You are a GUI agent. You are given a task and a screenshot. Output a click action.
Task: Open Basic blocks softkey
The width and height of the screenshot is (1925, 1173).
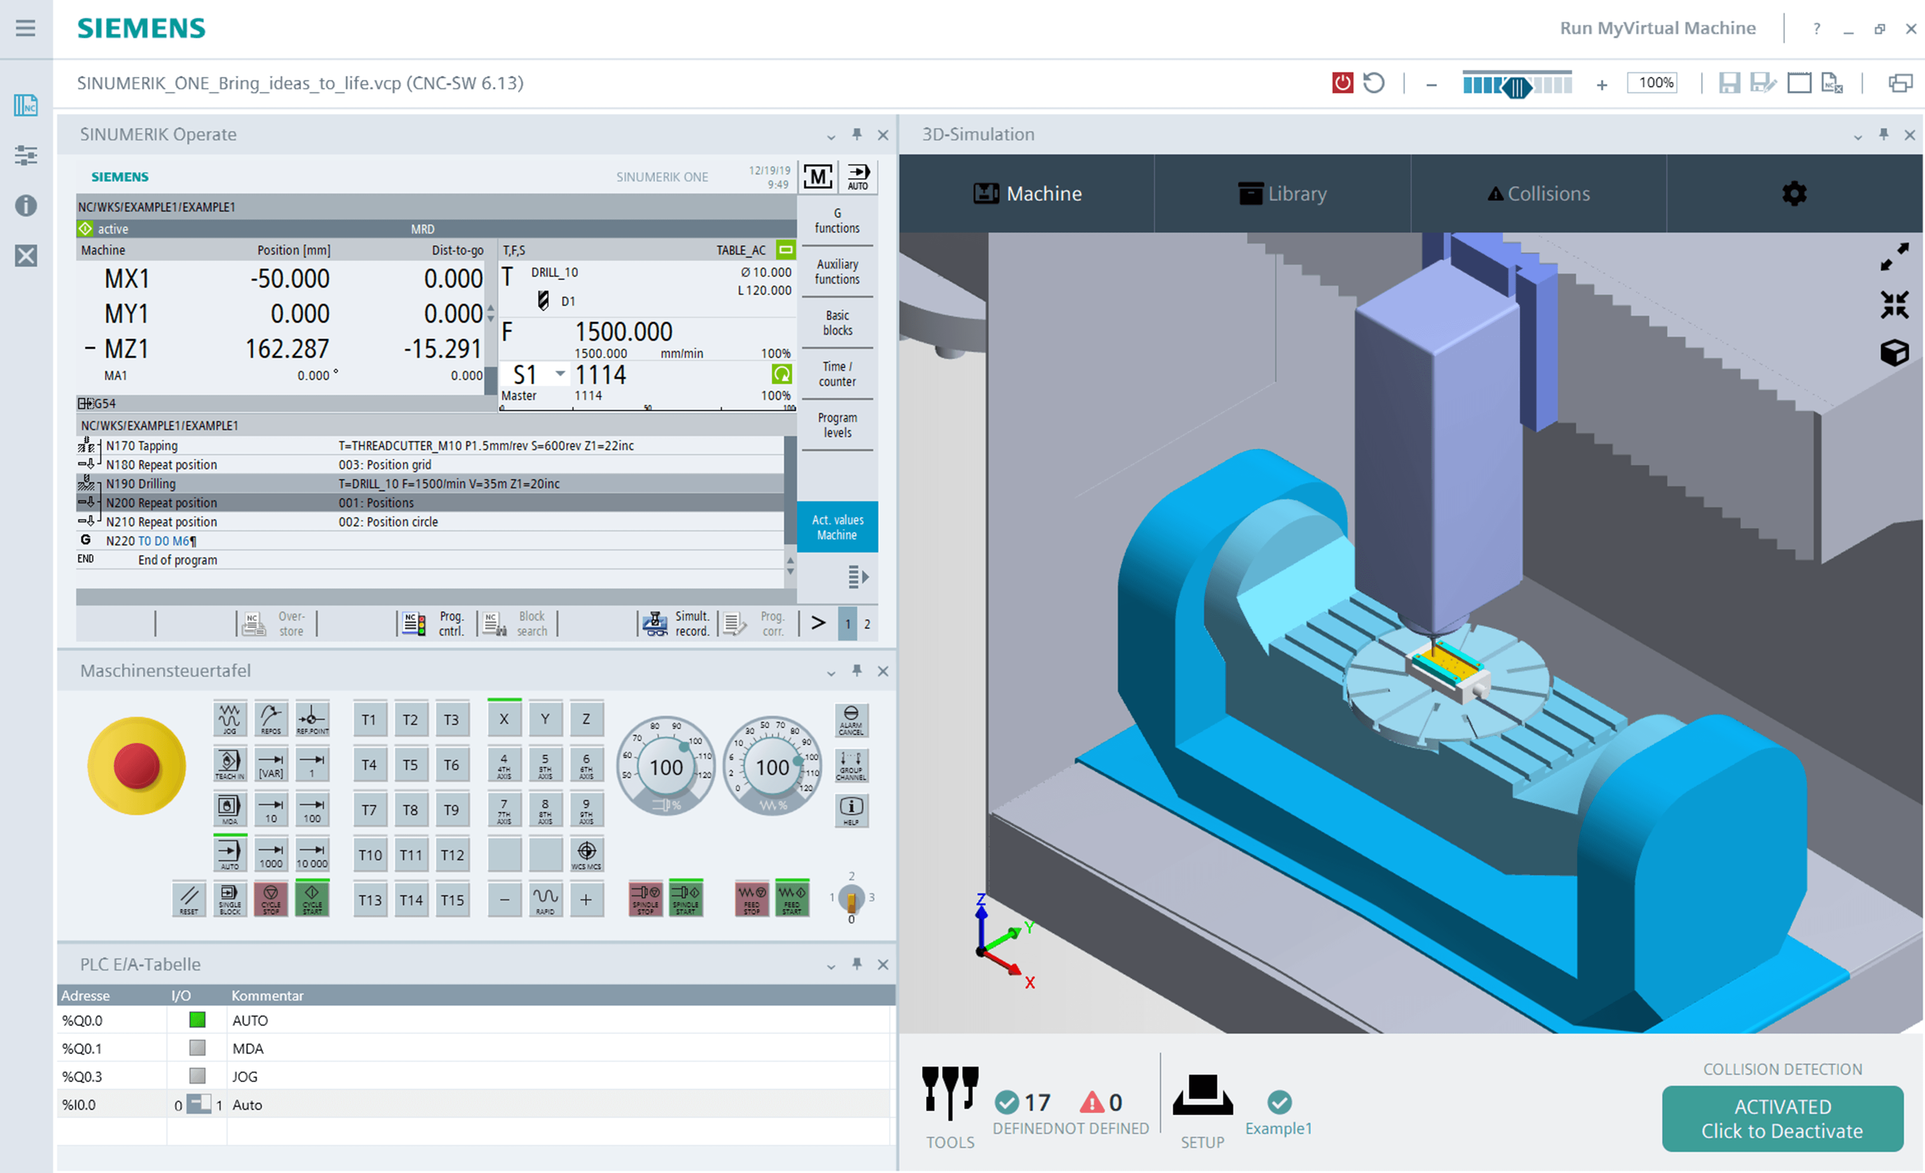click(837, 323)
